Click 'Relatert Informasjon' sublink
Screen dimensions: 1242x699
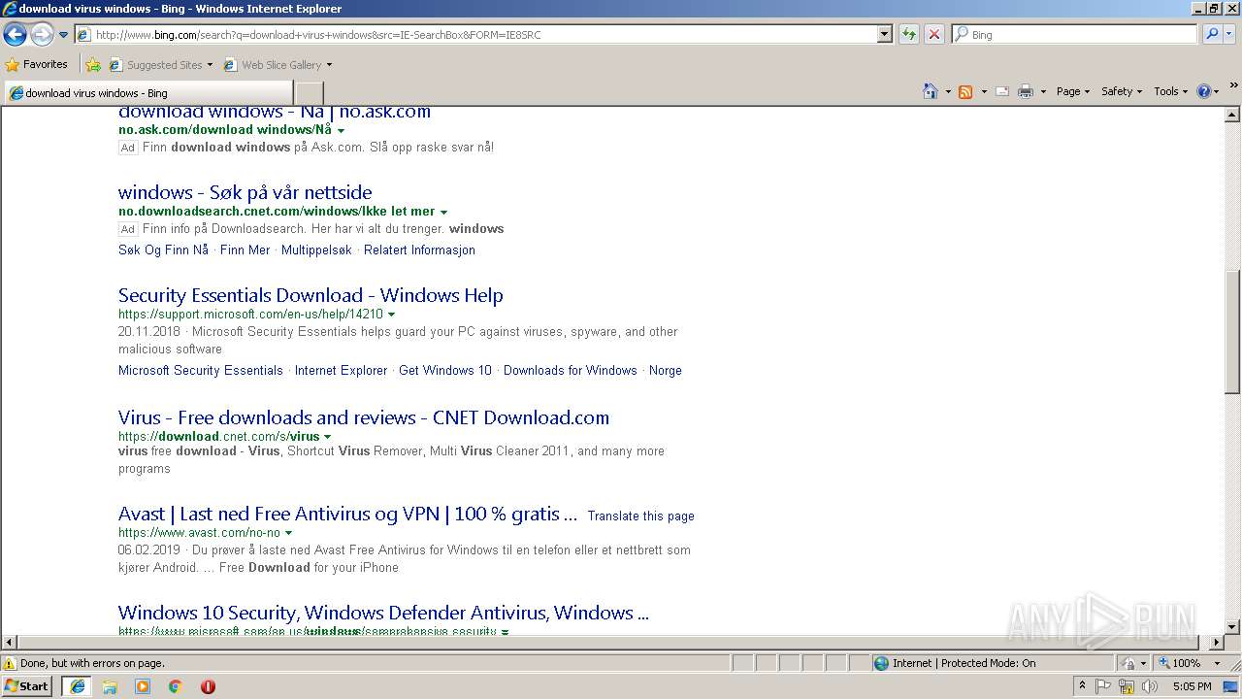click(x=419, y=250)
